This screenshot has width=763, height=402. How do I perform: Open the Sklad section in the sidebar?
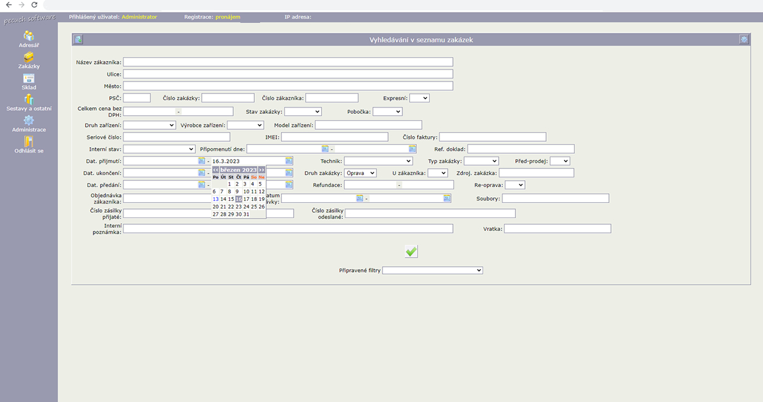[29, 81]
